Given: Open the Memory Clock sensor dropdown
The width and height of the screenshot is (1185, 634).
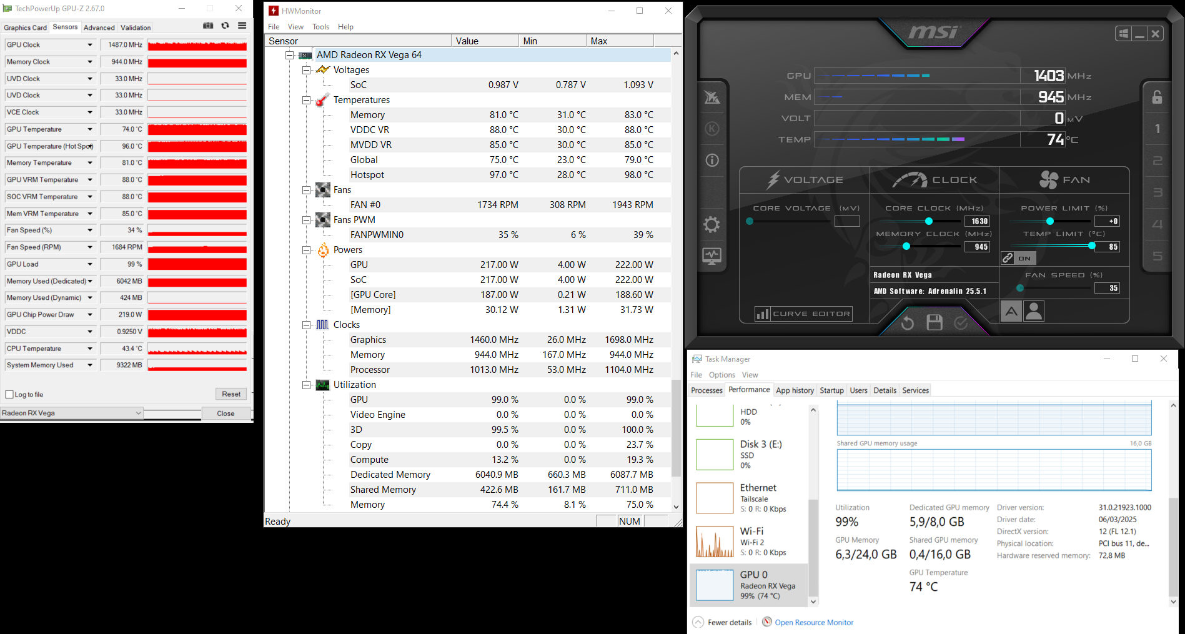Looking at the screenshot, I should click(90, 62).
